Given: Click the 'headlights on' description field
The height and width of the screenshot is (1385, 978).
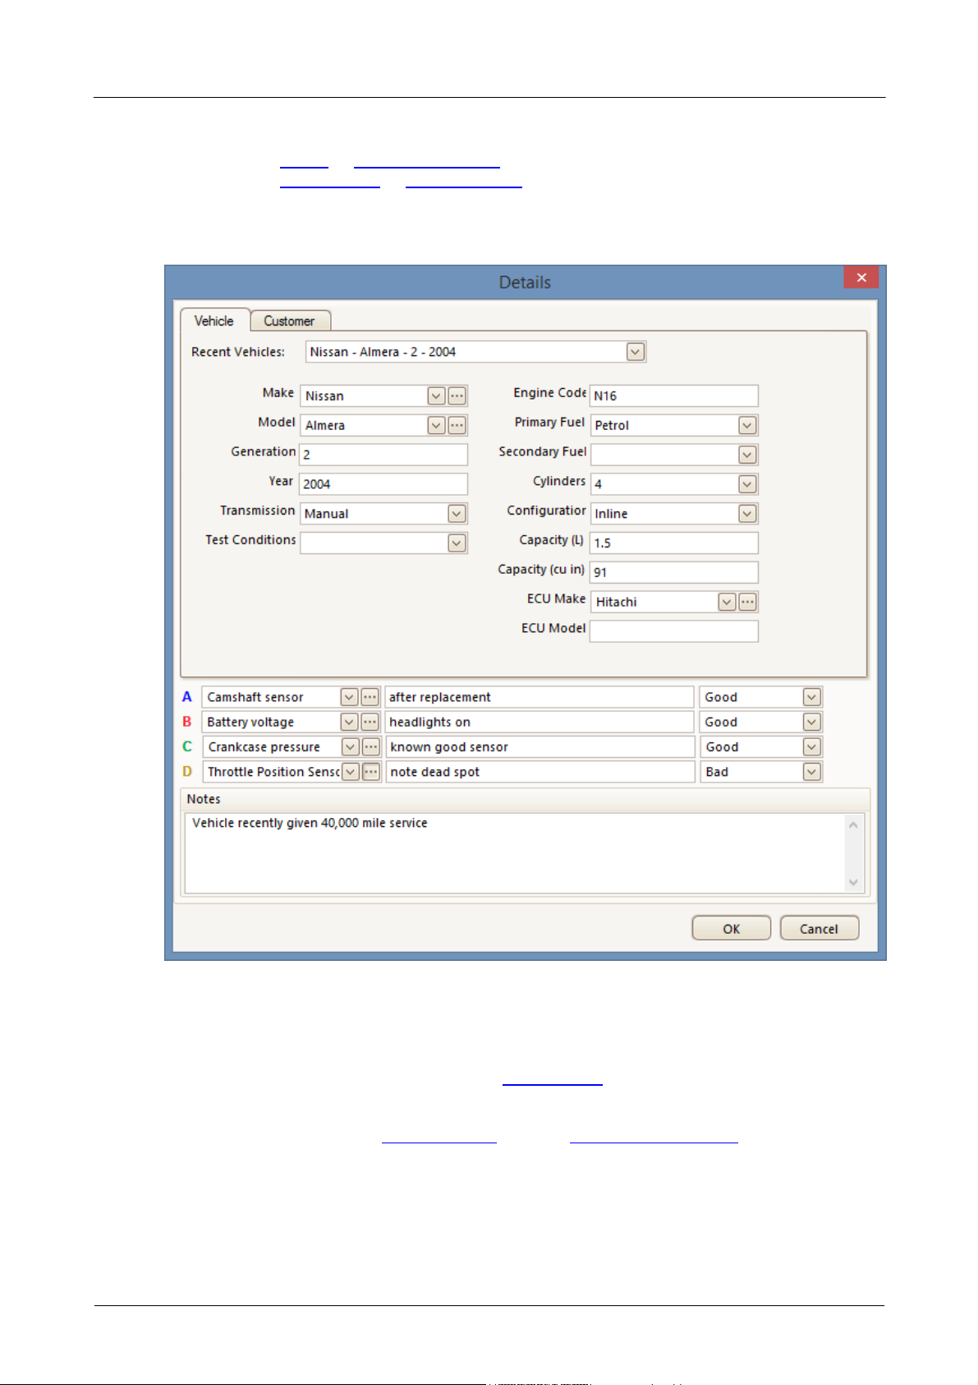Looking at the screenshot, I should click(x=540, y=723).
